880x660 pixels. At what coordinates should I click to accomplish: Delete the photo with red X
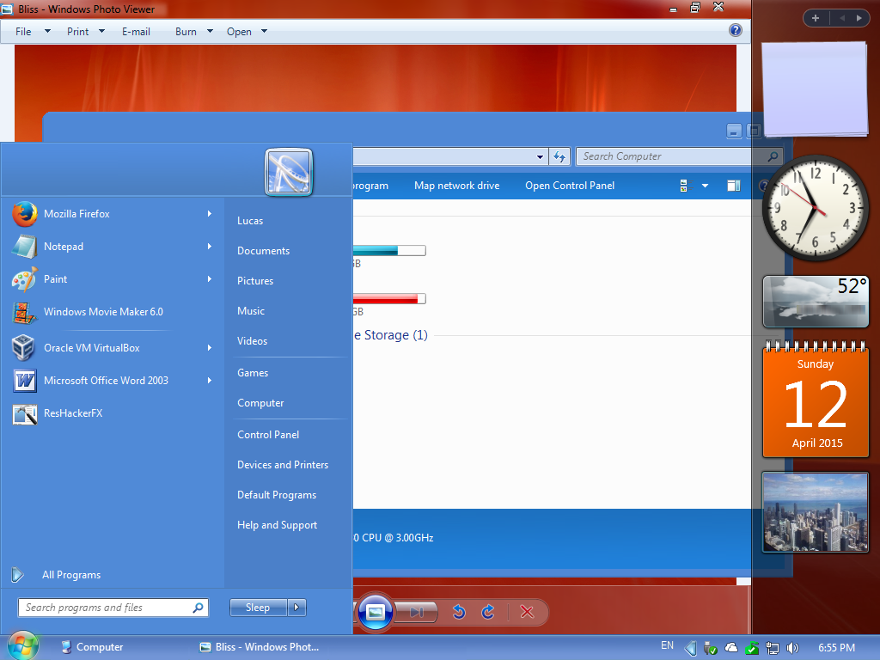[527, 612]
